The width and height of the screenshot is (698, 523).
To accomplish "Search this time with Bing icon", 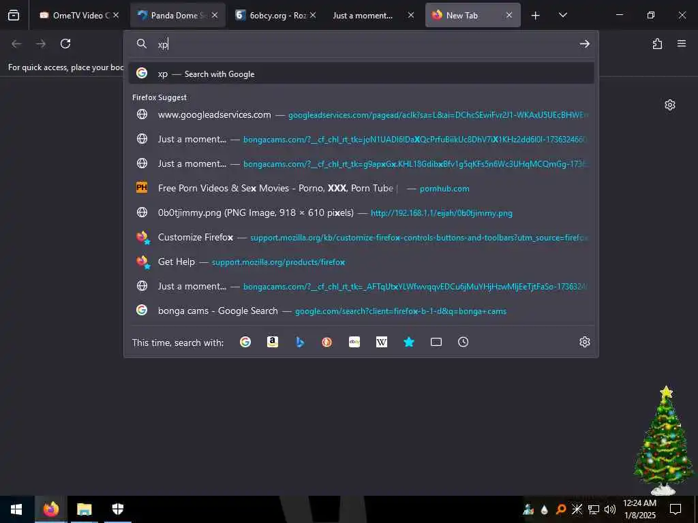I will (300, 342).
